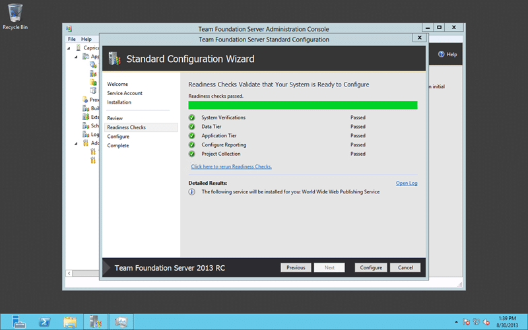
Task: Cancel the configuration wizard
Action: click(405, 268)
